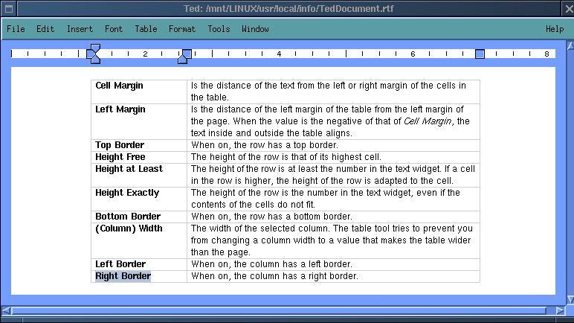Select the square column marker after ruler mark 2
Screen dimensions: 574x323
click(187, 54)
